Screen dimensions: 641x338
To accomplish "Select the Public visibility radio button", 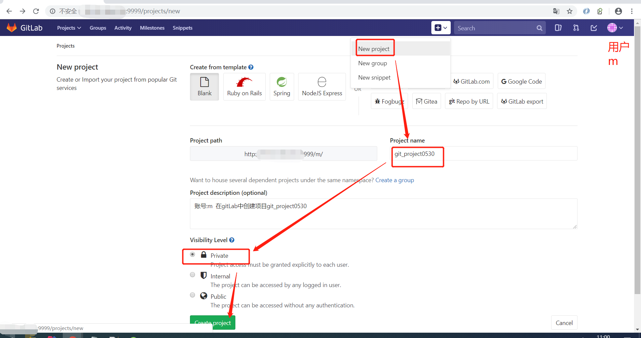I will coord(193,295).
